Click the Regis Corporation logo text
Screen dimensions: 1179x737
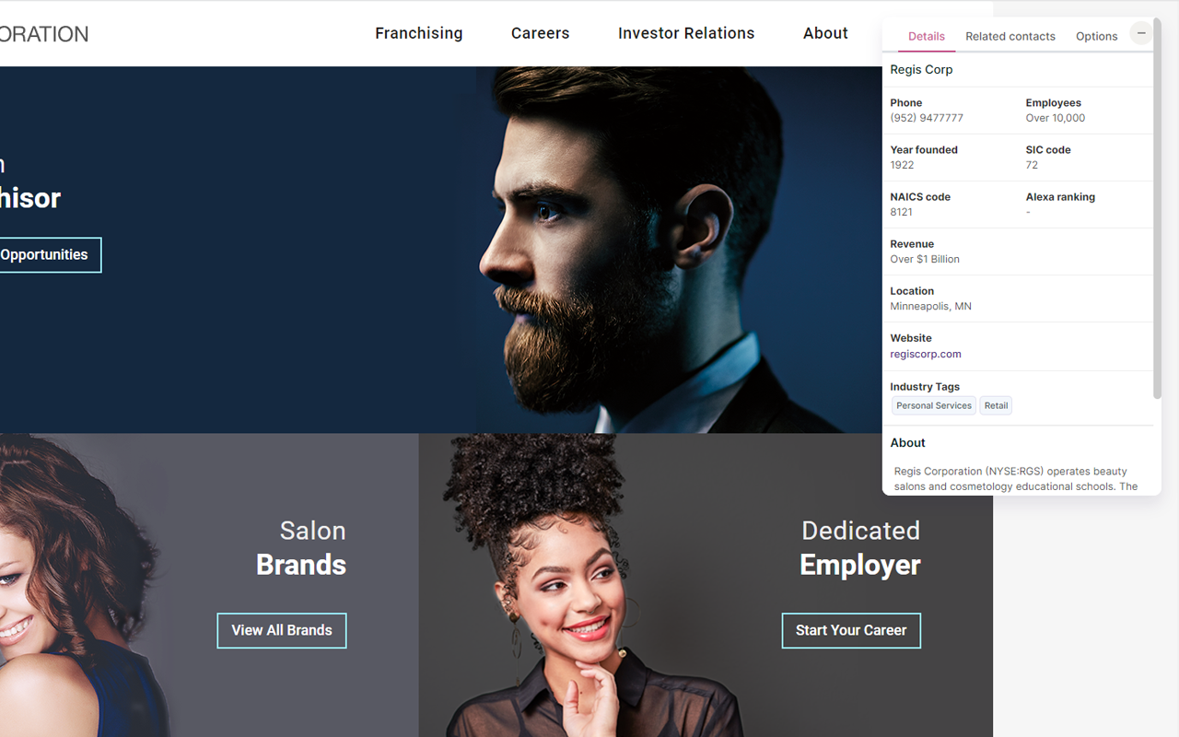(x=44, y=34)
